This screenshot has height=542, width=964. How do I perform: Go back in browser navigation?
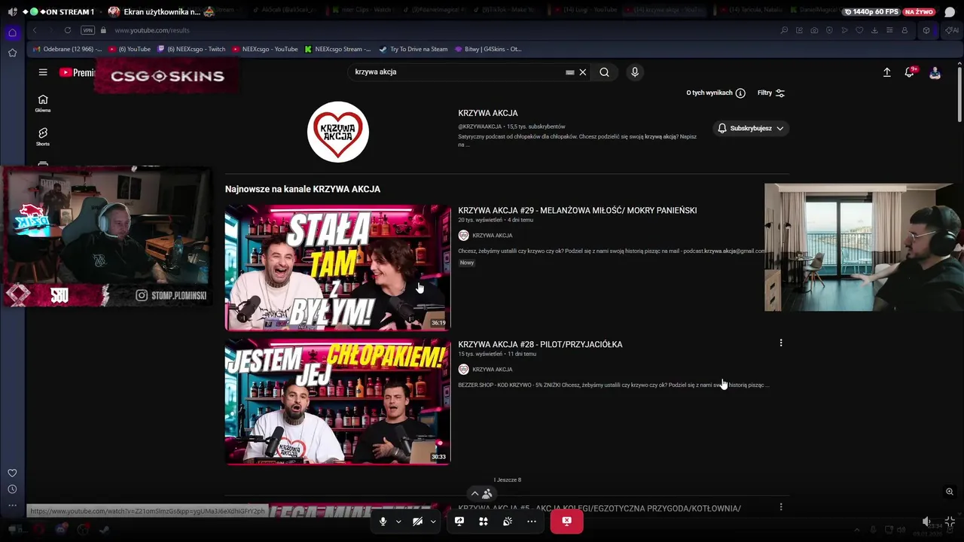pyautogui.click(x=35, y=30)
